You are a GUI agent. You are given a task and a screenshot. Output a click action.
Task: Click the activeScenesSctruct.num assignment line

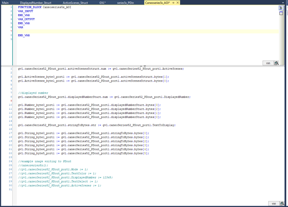[x=101, y=69]
